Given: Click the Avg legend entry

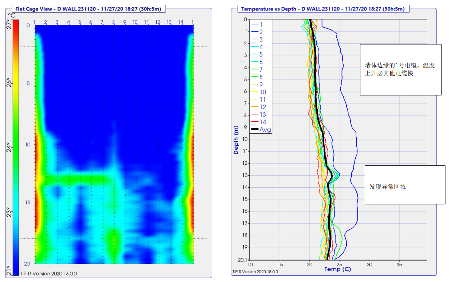Looking at the screenshot, I should 265,130.
